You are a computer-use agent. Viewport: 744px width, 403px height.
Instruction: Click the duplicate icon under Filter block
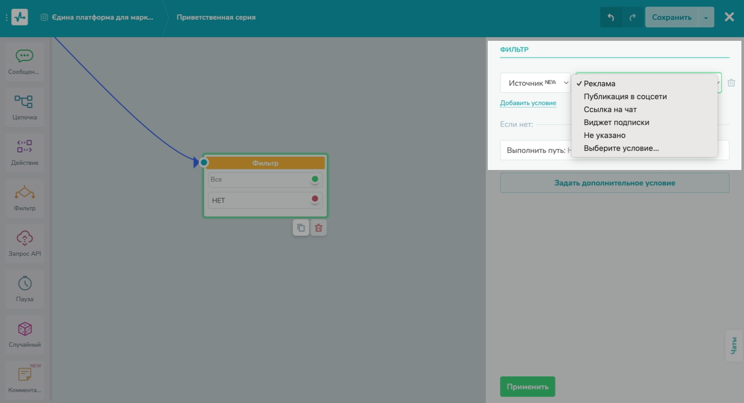tap(301, 228)
